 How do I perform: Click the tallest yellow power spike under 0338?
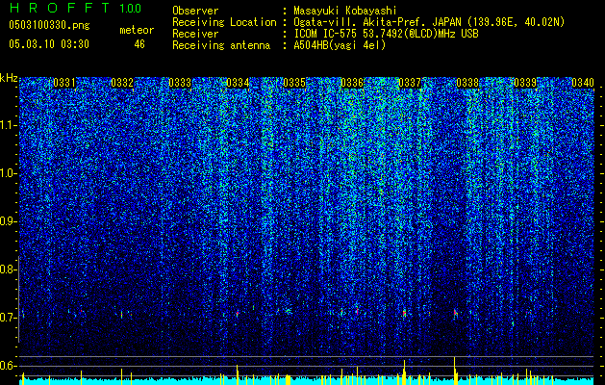455,371
